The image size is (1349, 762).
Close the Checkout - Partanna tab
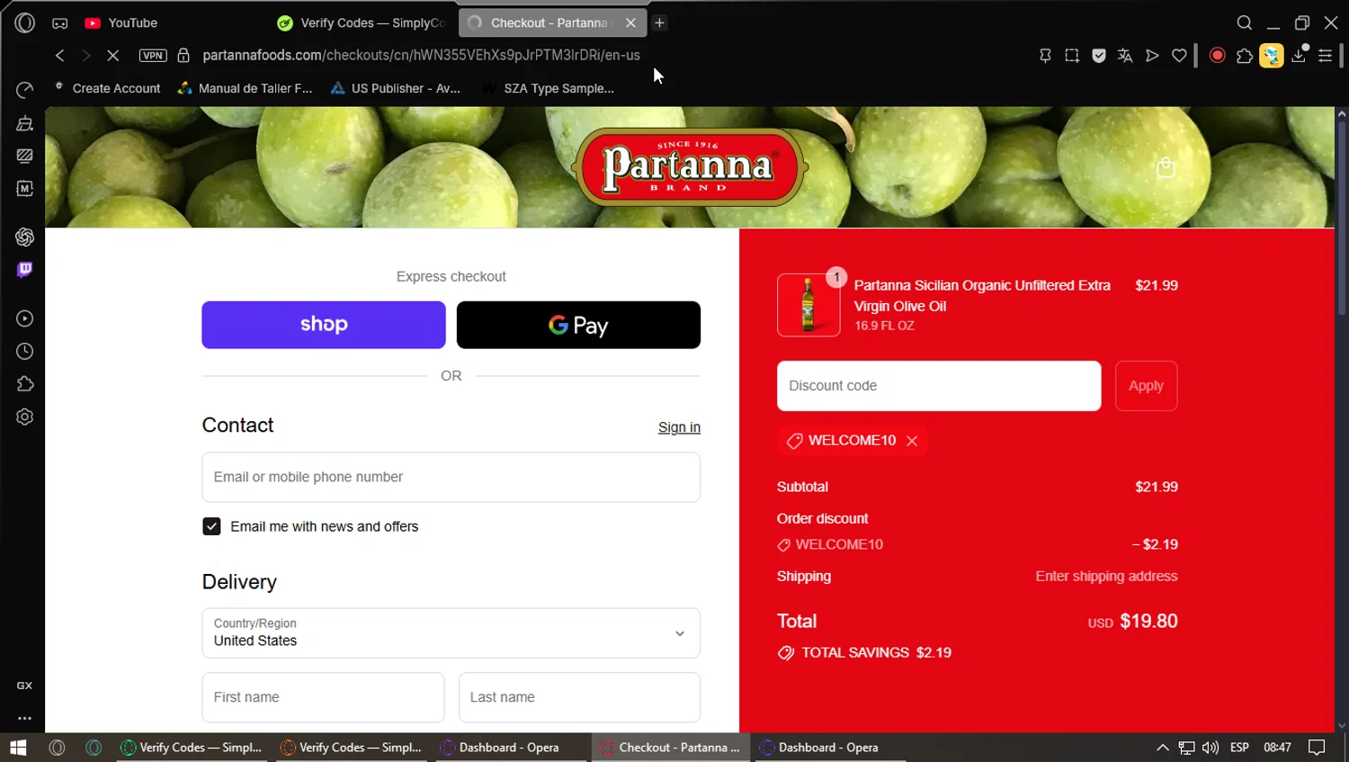(x=630, y=22)
